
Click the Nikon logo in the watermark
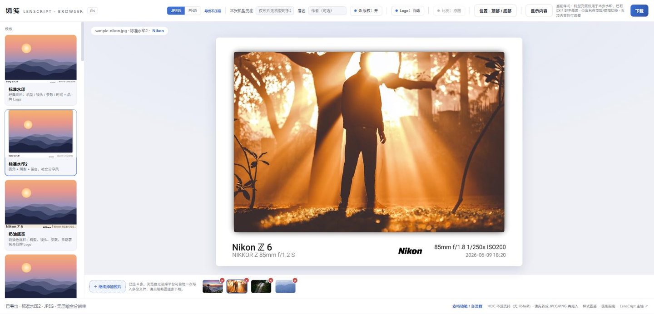(x=410, y=250)
